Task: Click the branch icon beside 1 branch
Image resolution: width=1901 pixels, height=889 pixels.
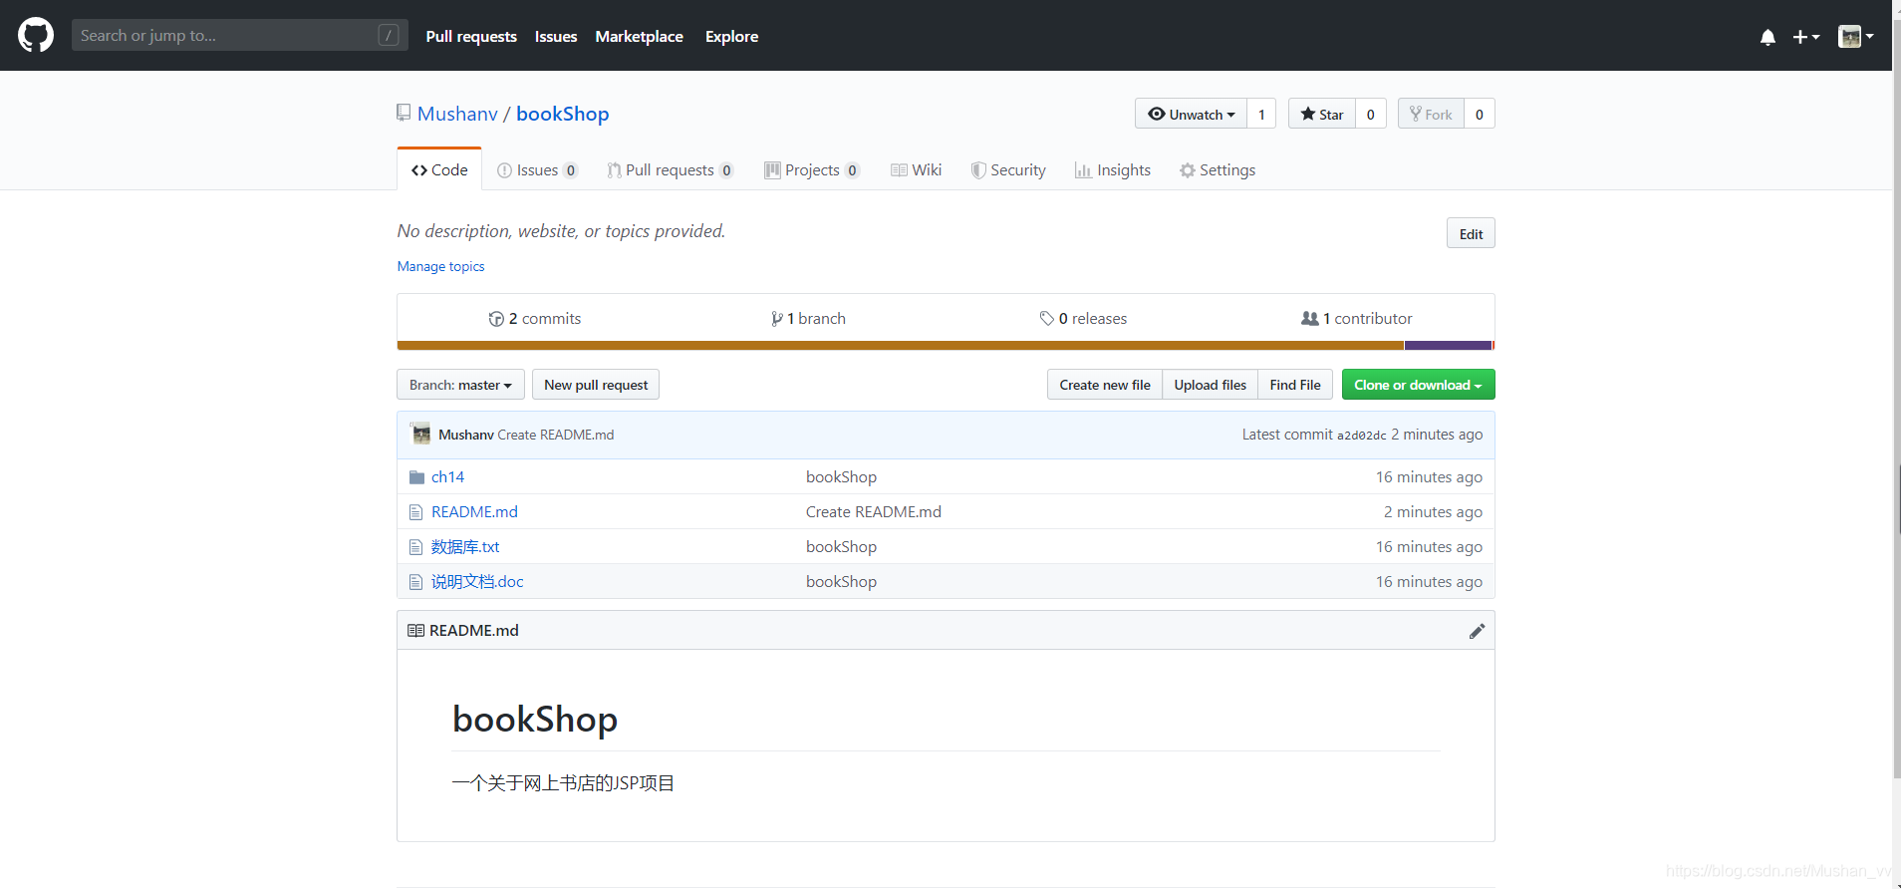Action: coord(776,319)
